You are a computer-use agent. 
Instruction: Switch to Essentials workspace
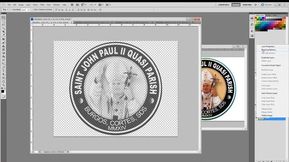click(x=224, y=4)
